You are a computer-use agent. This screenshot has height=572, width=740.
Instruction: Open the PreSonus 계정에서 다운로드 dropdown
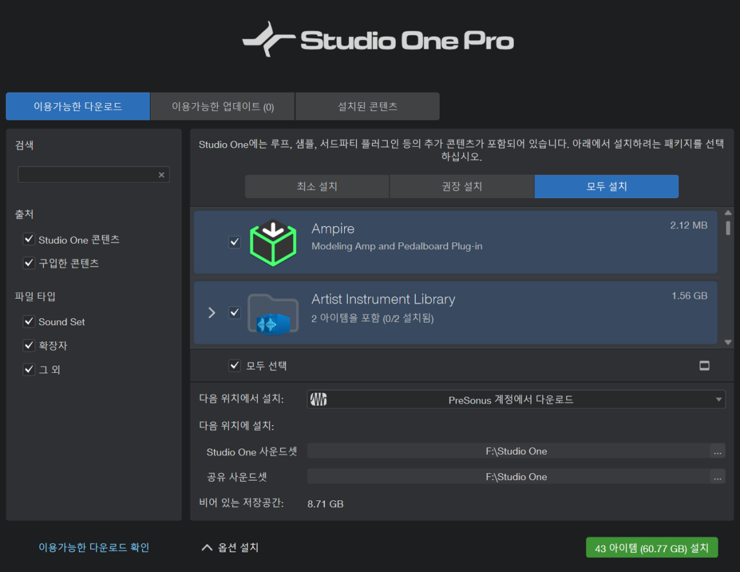pos(516,400)
